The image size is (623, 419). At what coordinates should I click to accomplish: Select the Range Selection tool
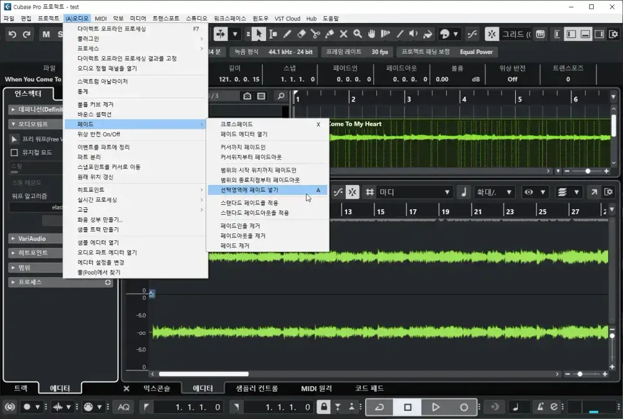pyautogui.click(x=273, y=34)
